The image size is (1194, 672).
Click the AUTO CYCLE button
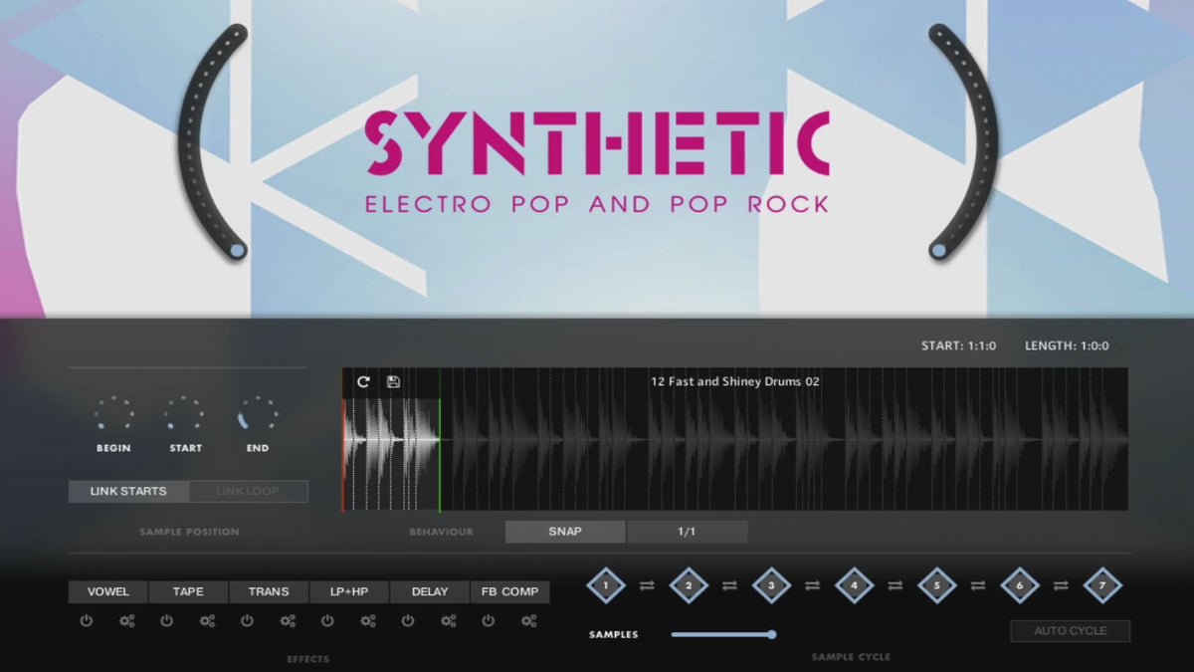[x=1071, y=631]
